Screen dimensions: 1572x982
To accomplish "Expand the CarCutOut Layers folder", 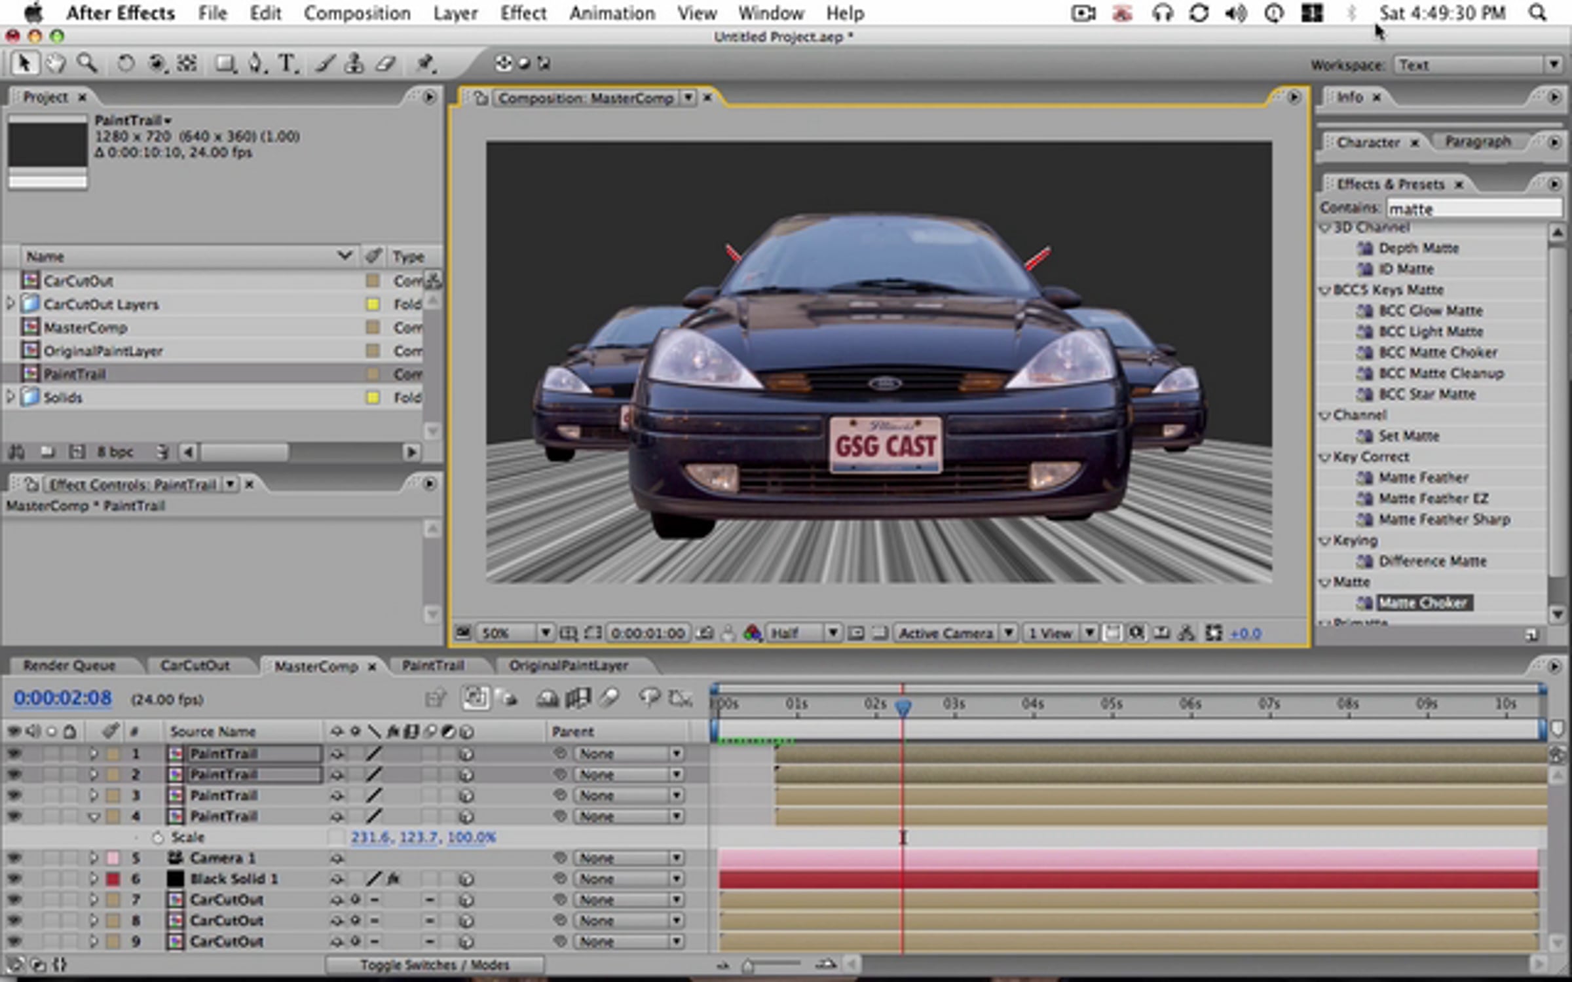I will tap(10, 304).
